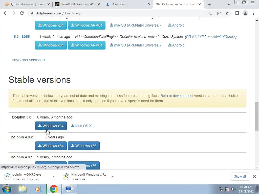Open the 5.0-18055 version link
Viewport: 259px width, 194px height.
[x=22, y=37]
